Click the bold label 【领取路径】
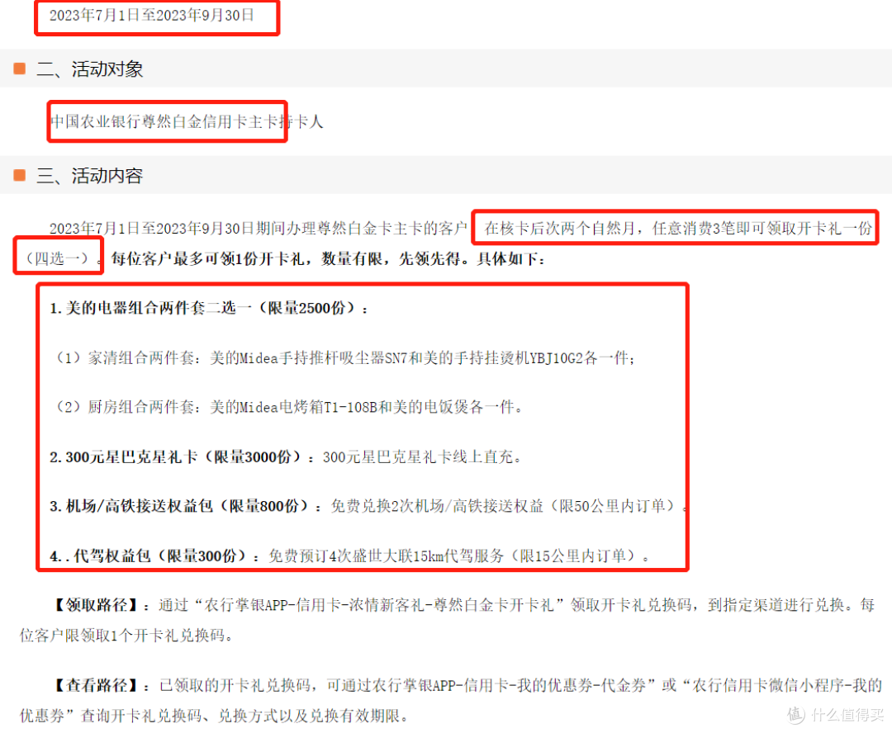This screenshot has width=892, height=733. (x=96, y=605)
